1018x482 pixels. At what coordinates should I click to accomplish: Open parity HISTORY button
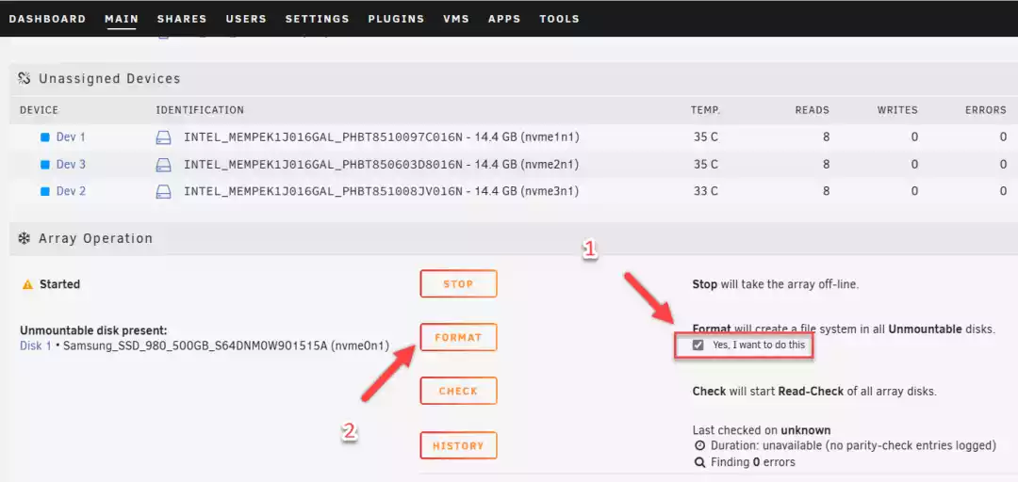tap(458, 445)
